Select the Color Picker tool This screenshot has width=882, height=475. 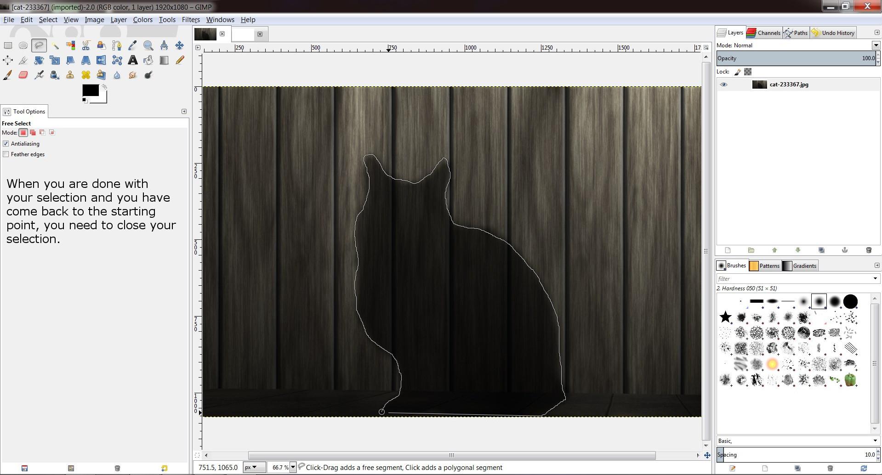[x=132, y=45]
